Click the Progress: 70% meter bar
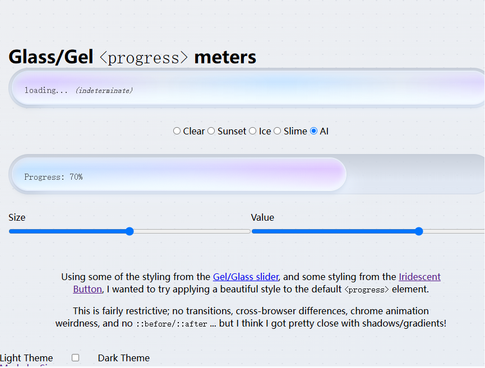Image resolution: width=485 pixels, height=368 pixels. pos(178,175)
